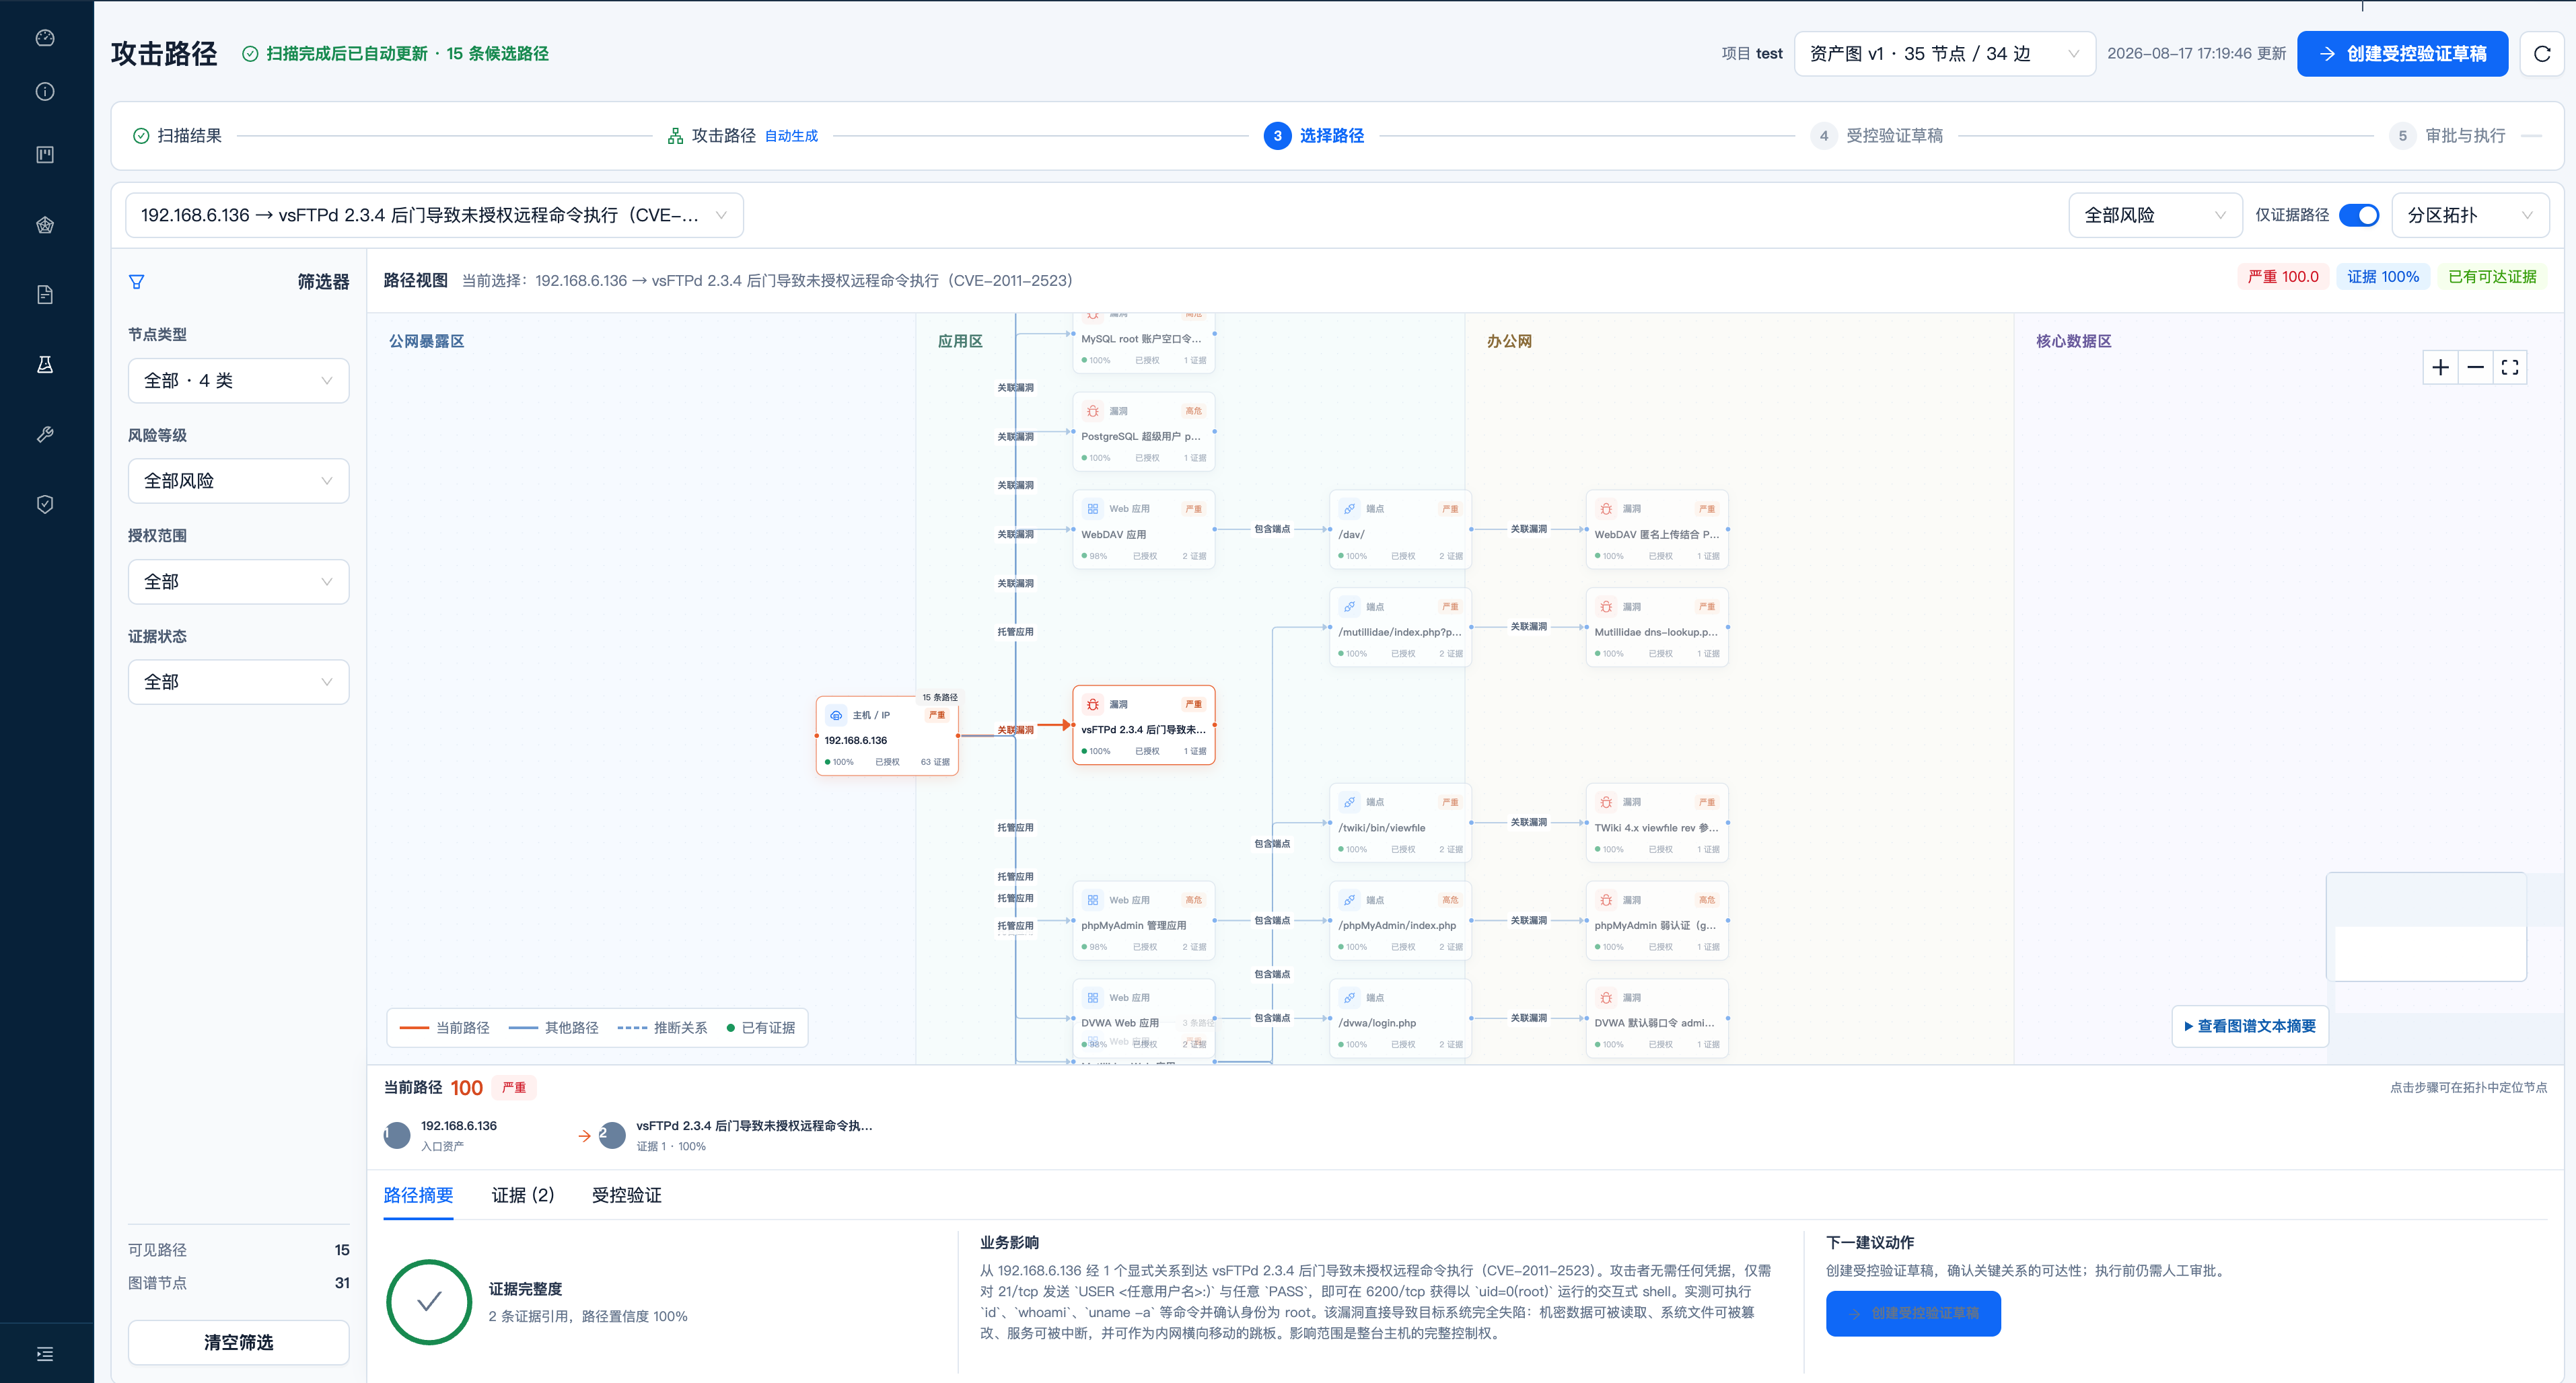Open the shield check sidebar icon
Image resolution: width=2576 pixels, height=1383 pixels.
point(45,504)
